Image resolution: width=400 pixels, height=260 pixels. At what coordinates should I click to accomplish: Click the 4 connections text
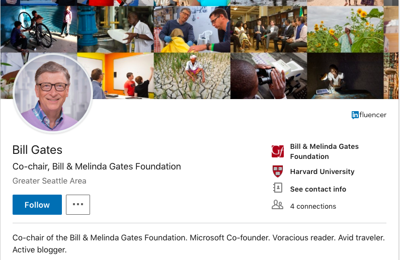[313, 206]
